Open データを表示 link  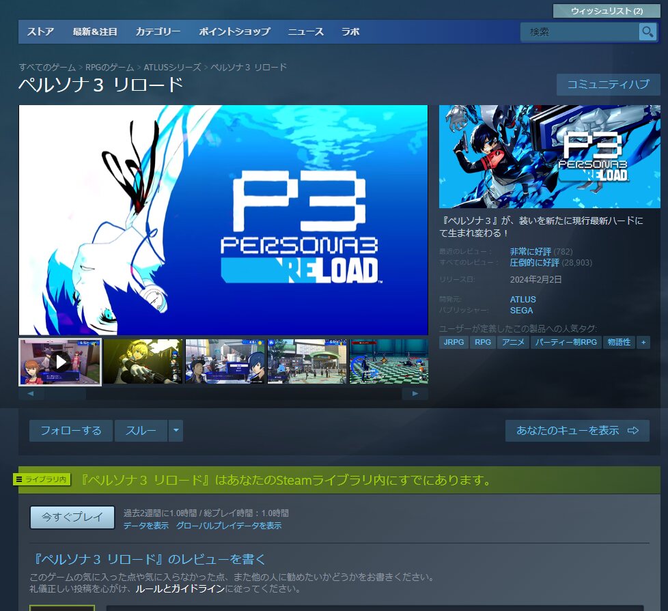coord(146,526)
